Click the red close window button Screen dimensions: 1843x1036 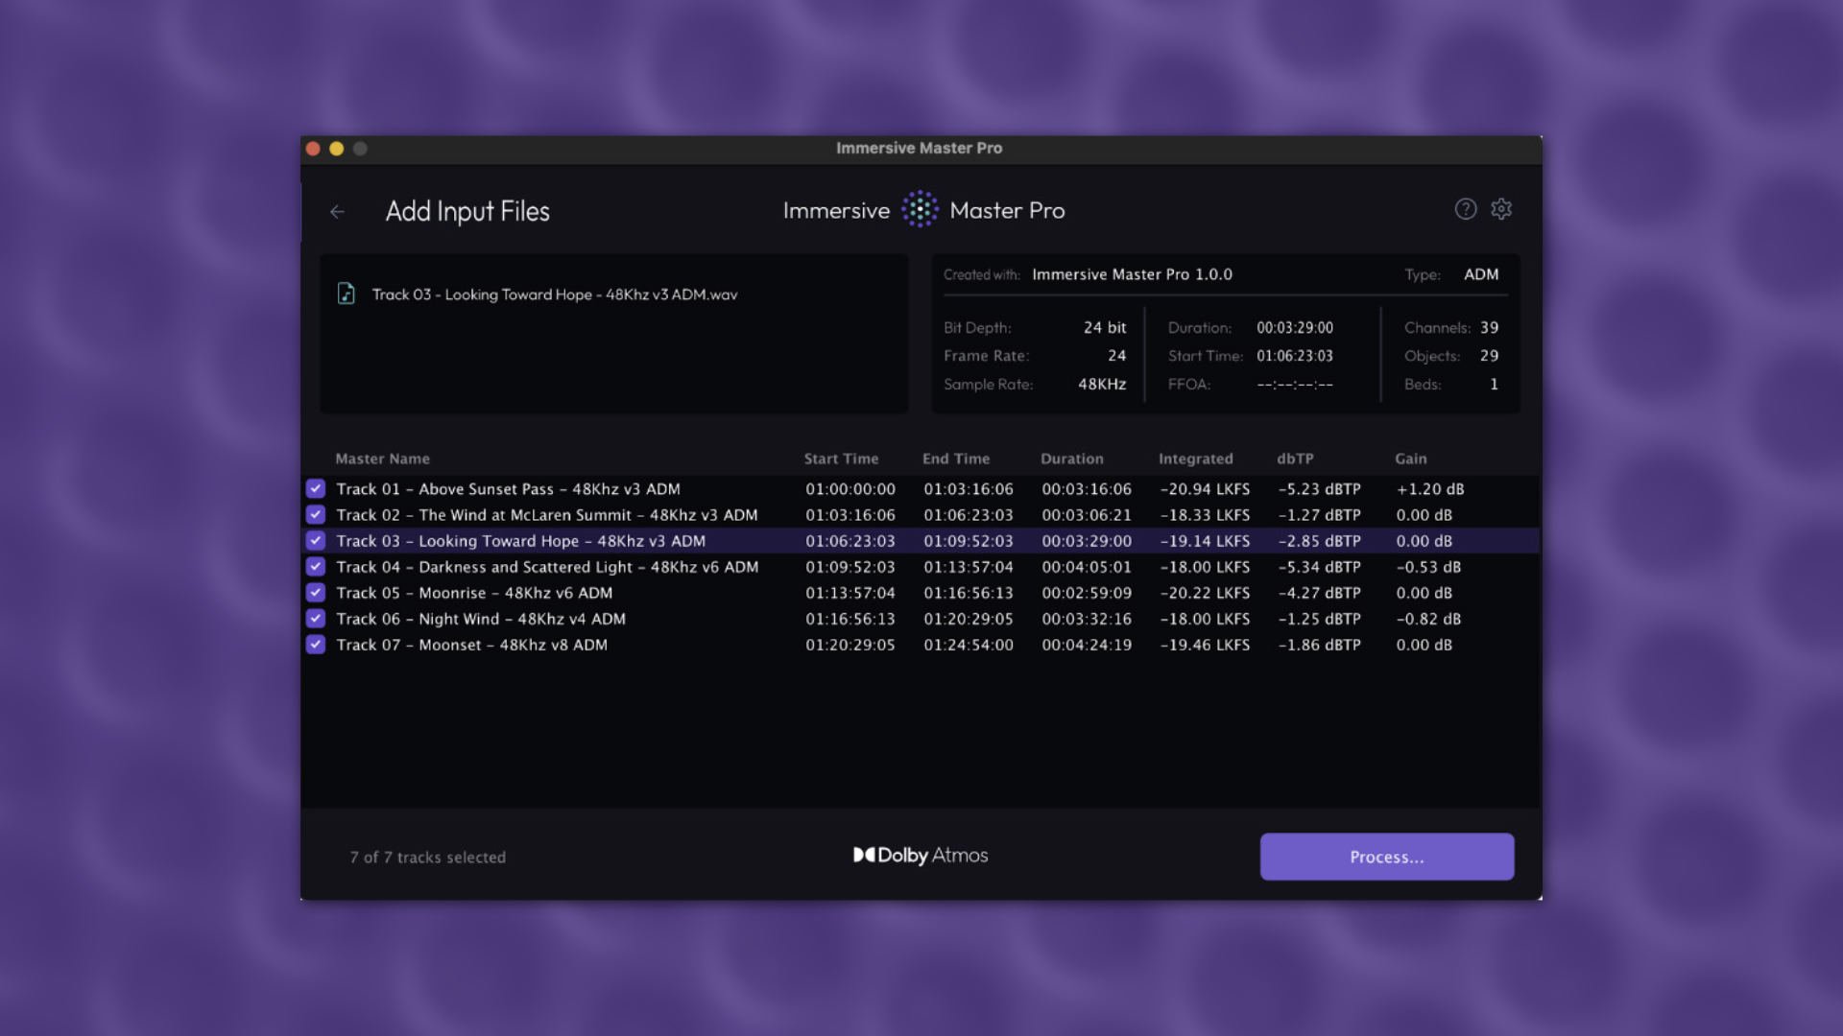313,149
